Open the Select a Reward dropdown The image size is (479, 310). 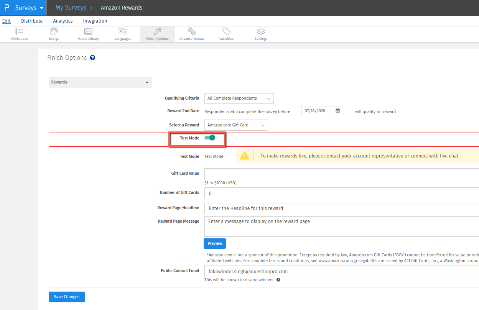point(236,125)
